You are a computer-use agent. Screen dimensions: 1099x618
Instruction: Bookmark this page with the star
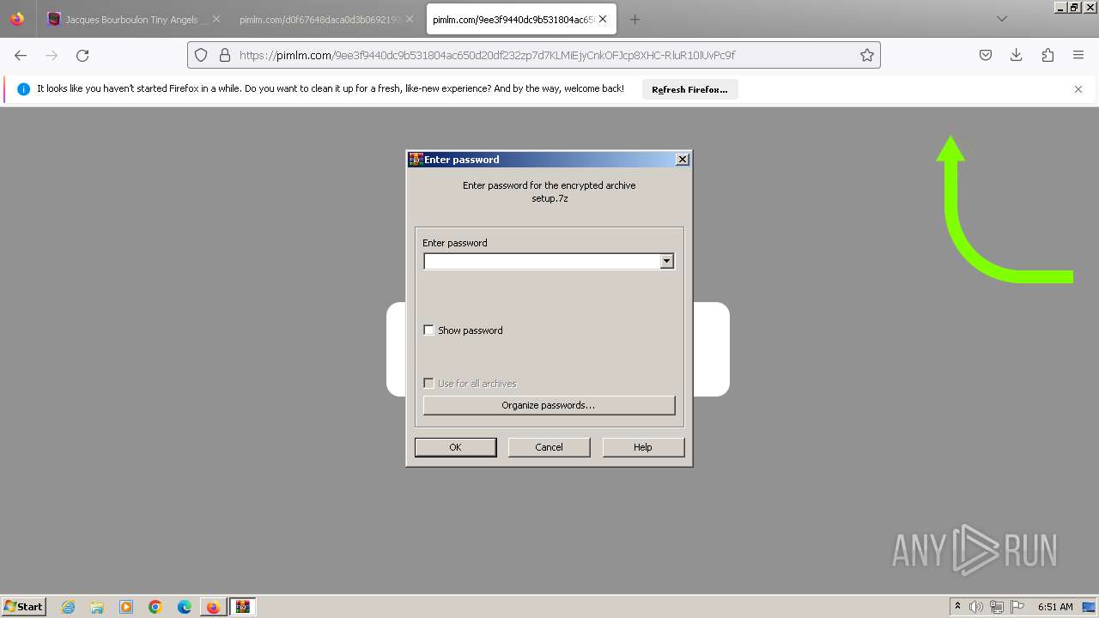coord(867,55)
